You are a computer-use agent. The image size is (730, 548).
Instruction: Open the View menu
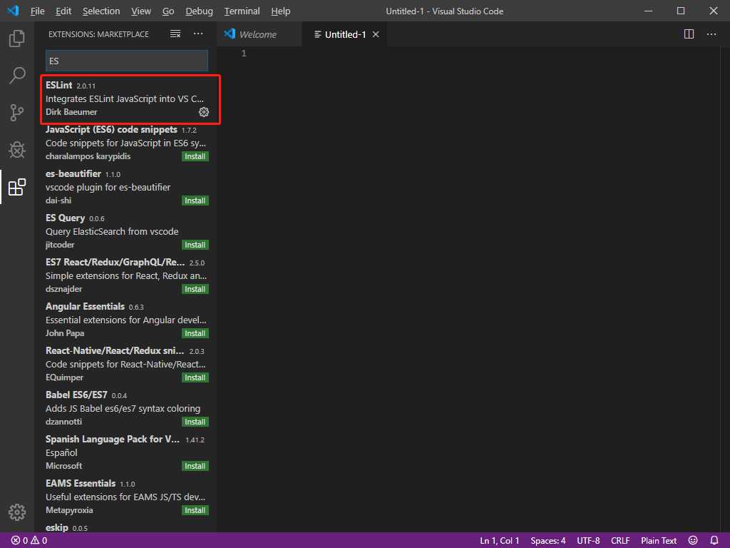click(x=141, y=11)
